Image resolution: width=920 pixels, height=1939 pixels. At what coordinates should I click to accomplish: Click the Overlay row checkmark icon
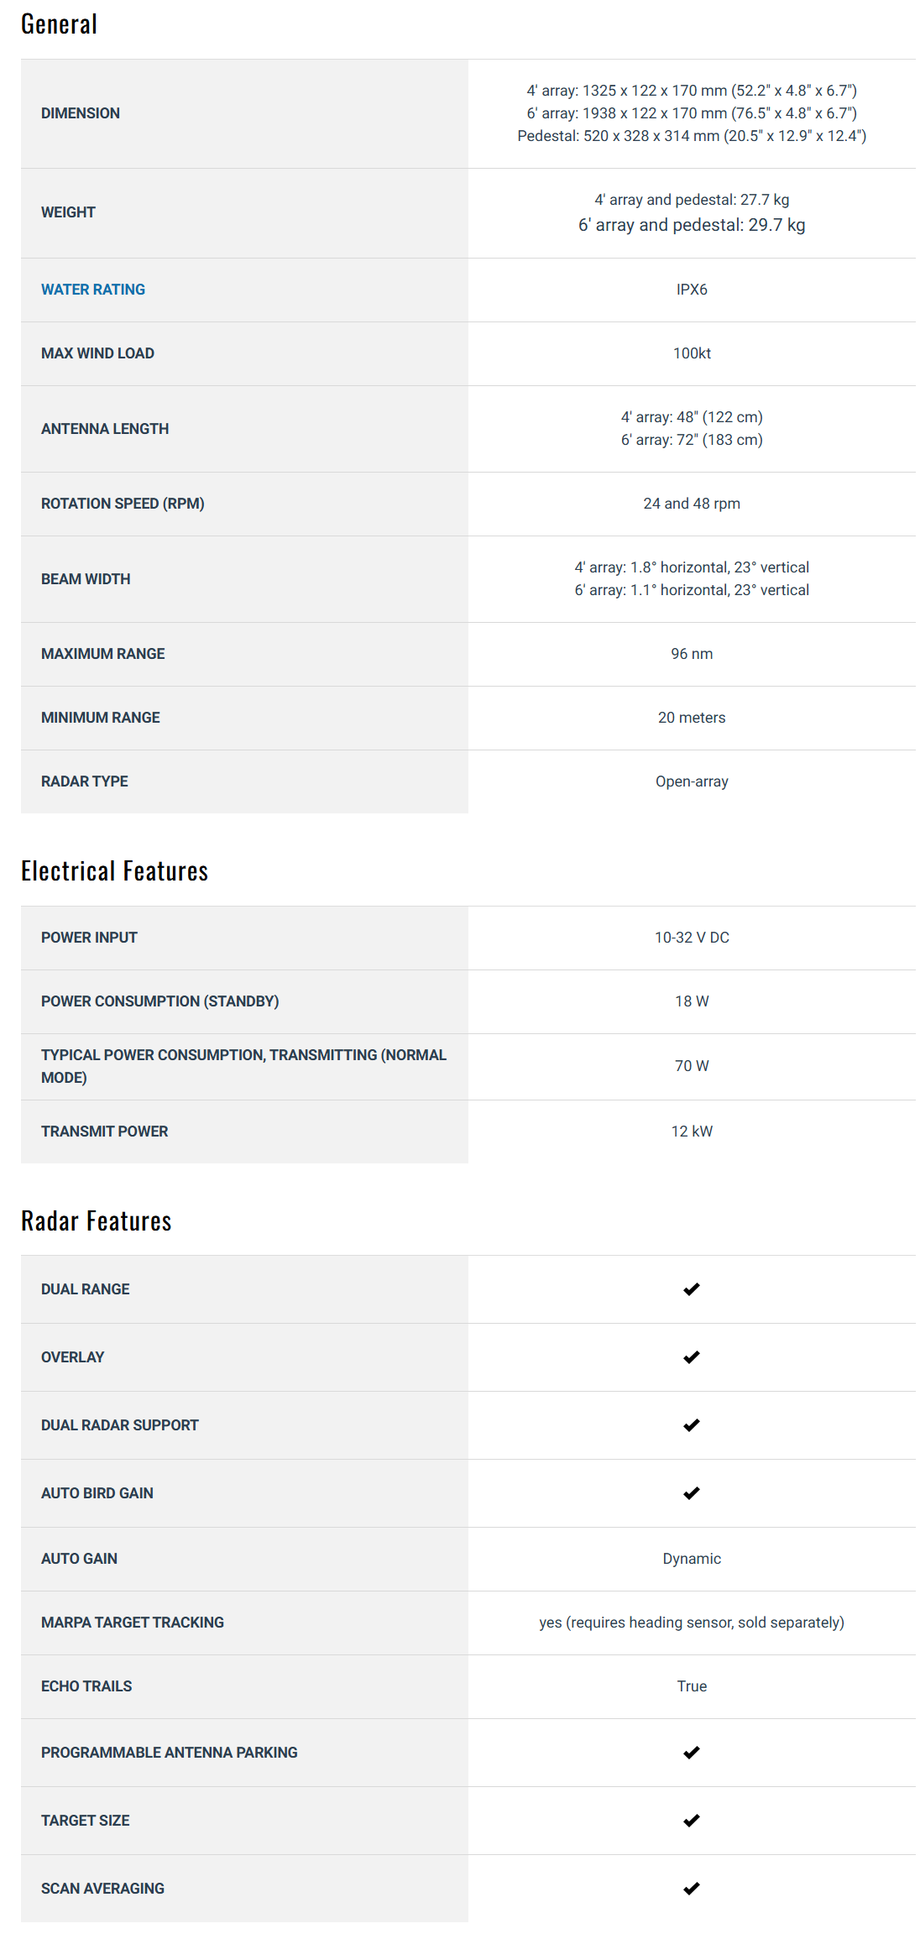pos(691,1357)
